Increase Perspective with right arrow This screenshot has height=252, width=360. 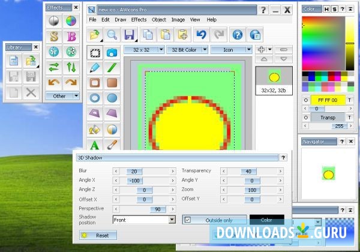click(x=173, y=209)
